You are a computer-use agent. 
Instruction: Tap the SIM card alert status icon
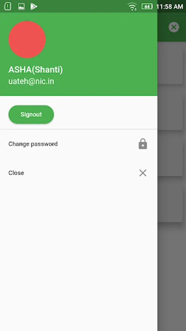click(x=8, y=6)
